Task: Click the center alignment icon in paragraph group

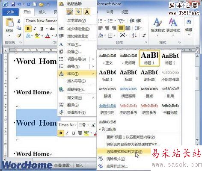Action: click(107, 28)
